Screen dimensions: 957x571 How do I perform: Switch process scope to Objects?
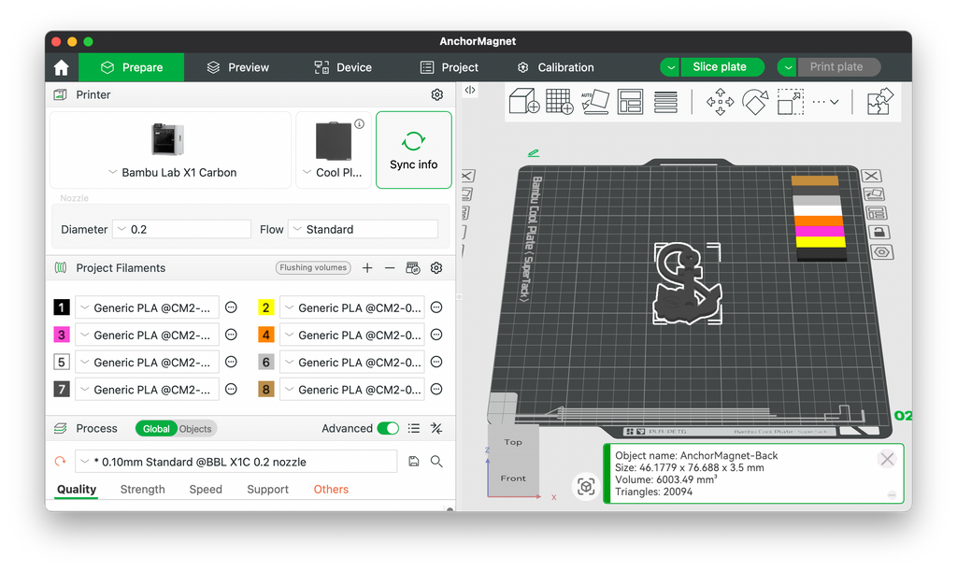click(x=195, y=428)
